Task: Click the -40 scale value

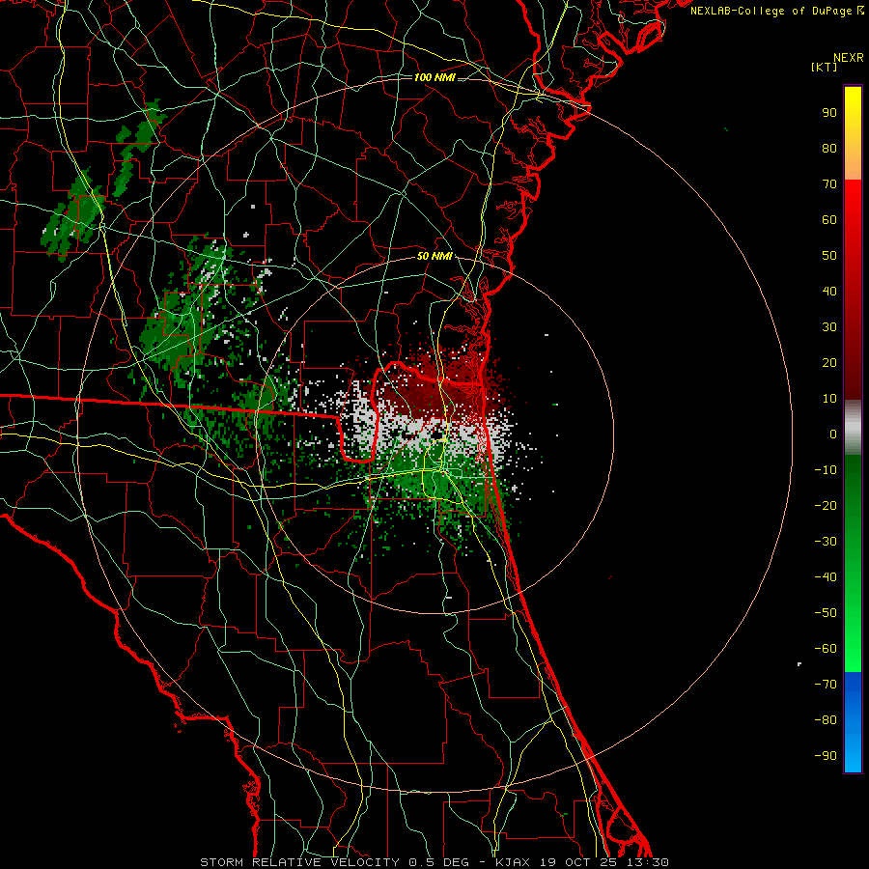Action: click(x=826, y=577)
